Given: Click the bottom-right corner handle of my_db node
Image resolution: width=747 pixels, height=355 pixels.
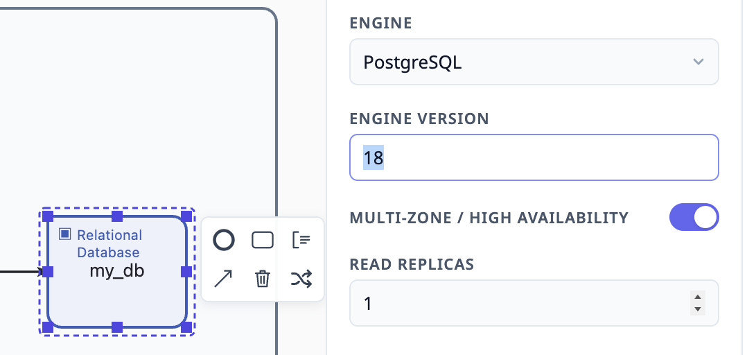Looking at the screenshot, I should point(186,327).
